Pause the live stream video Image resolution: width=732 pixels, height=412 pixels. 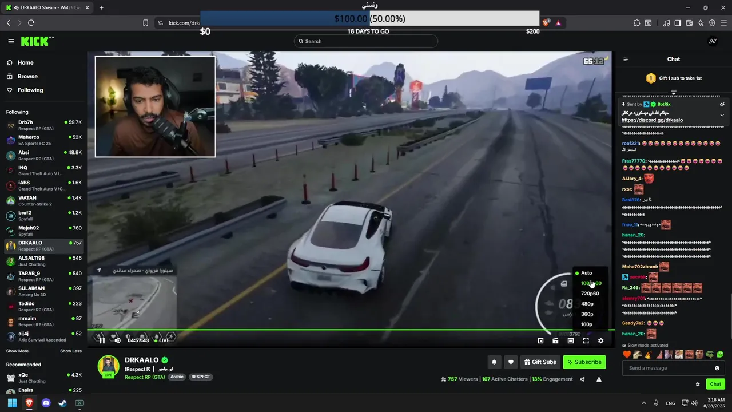[x=102, y=340]
